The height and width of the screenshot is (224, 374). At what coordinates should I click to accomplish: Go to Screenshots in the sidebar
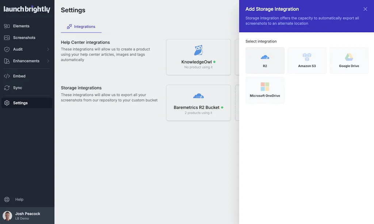point(24,38)
